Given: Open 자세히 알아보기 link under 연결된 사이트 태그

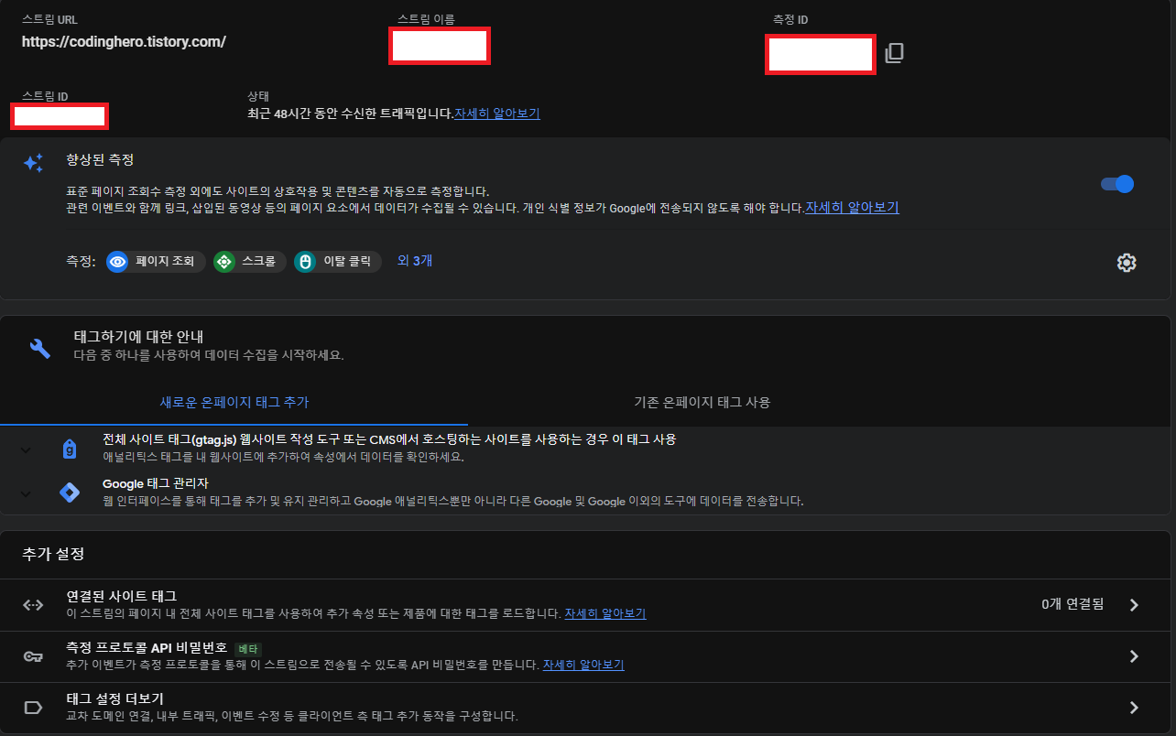Looking at the screenshot, I should pos(605,612).
